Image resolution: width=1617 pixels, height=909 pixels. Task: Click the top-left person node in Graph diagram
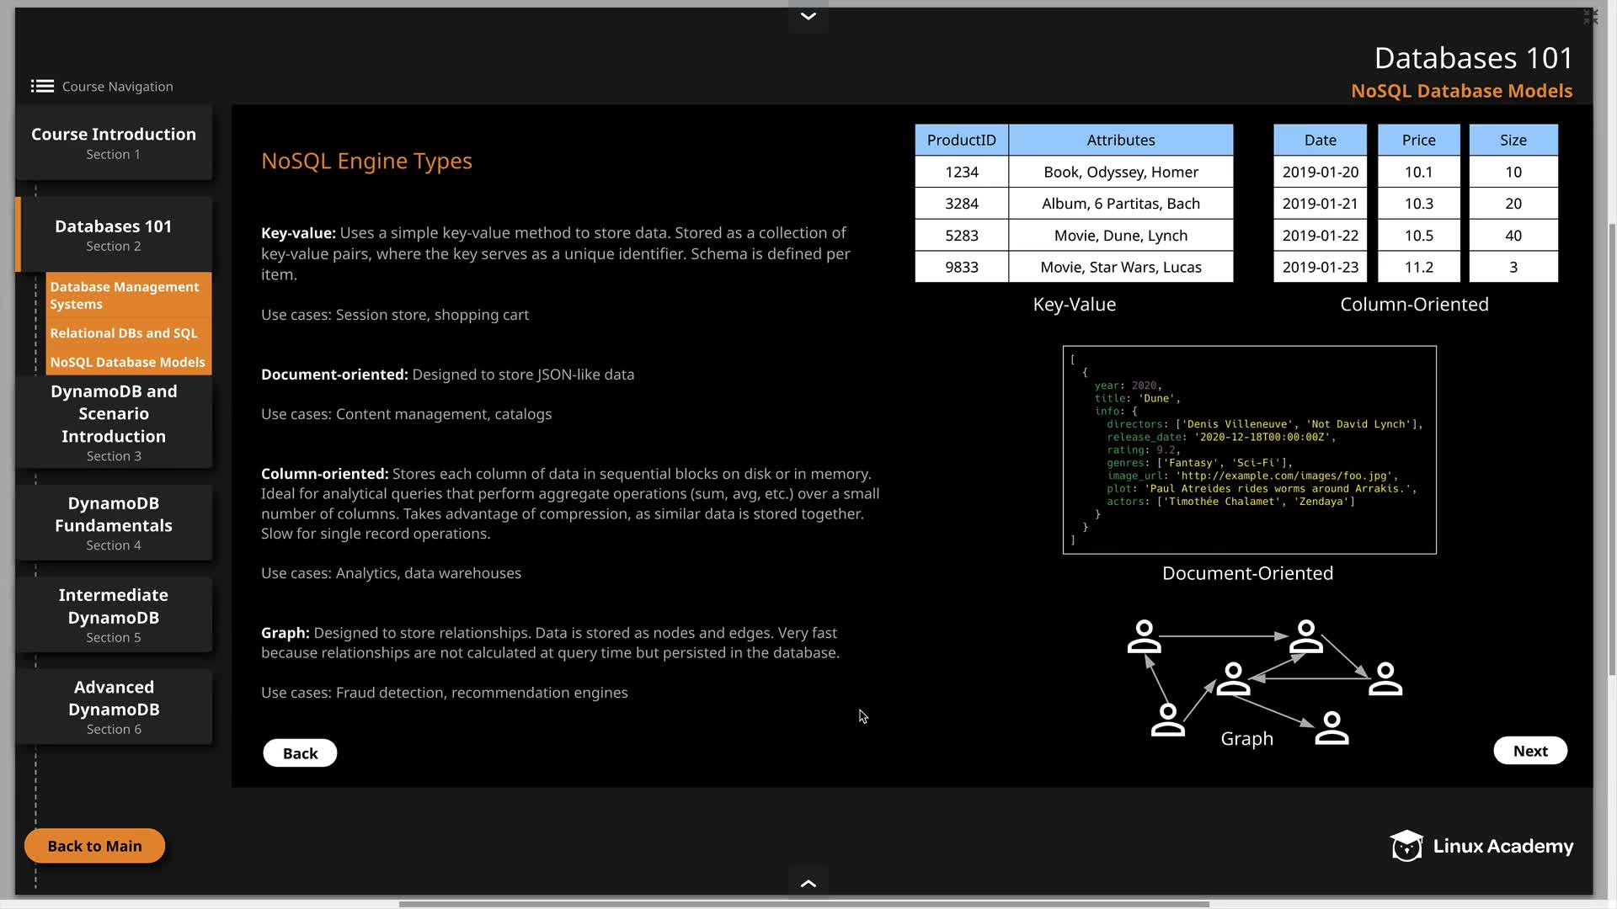pos(1144,637)
